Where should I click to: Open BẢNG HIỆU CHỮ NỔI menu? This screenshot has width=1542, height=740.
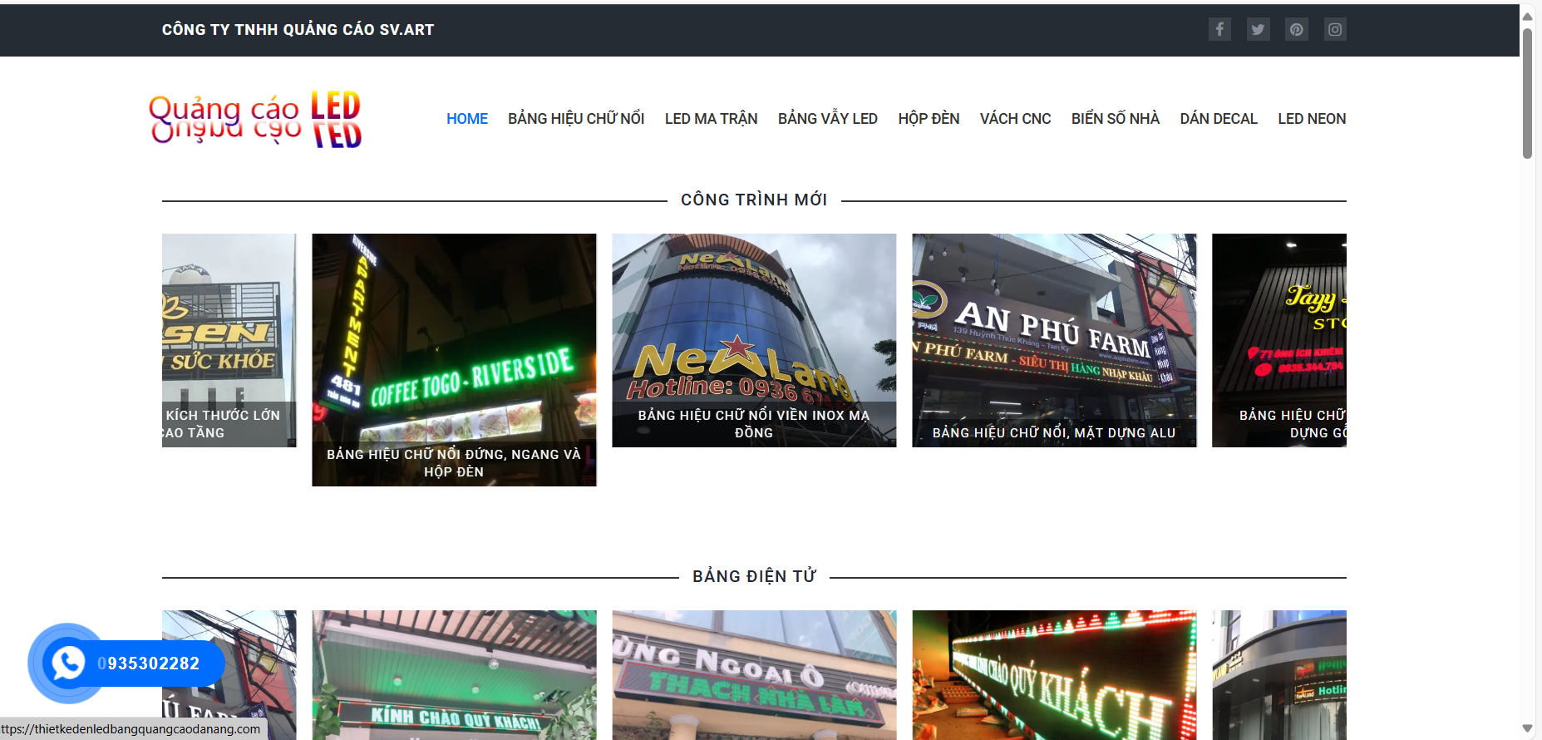pos(576,119)
